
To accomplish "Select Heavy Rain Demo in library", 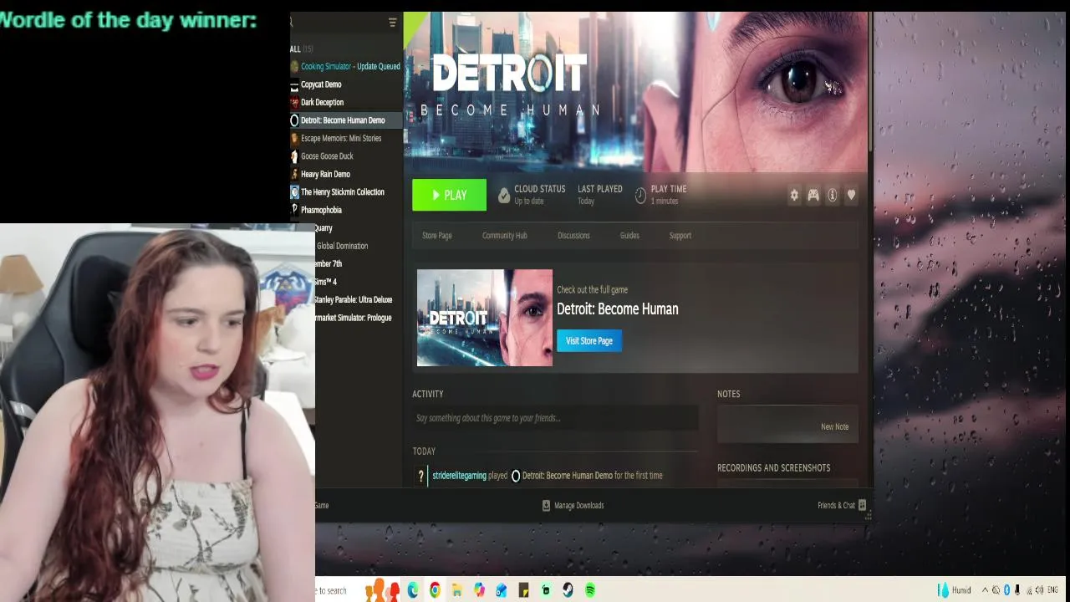I will click(325, 174).
